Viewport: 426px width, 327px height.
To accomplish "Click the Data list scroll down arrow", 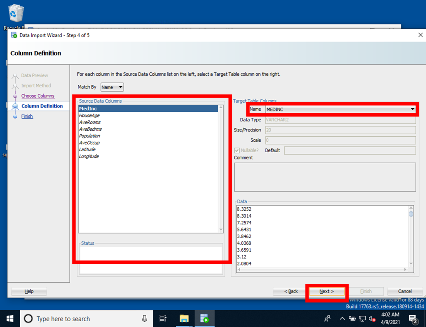I will pyautogui.click(x=411, y=263).
